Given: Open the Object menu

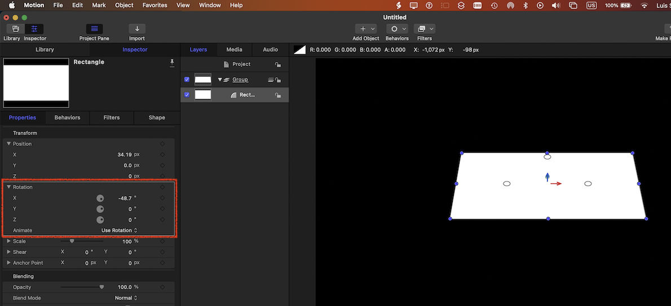Looking at the screenshot, I should (124, 6).
